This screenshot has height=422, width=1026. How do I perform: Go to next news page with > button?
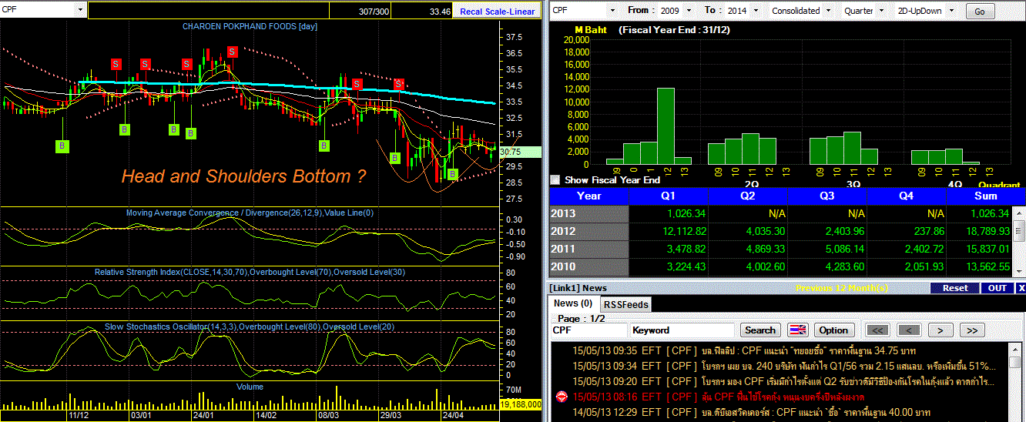point(940,330)
